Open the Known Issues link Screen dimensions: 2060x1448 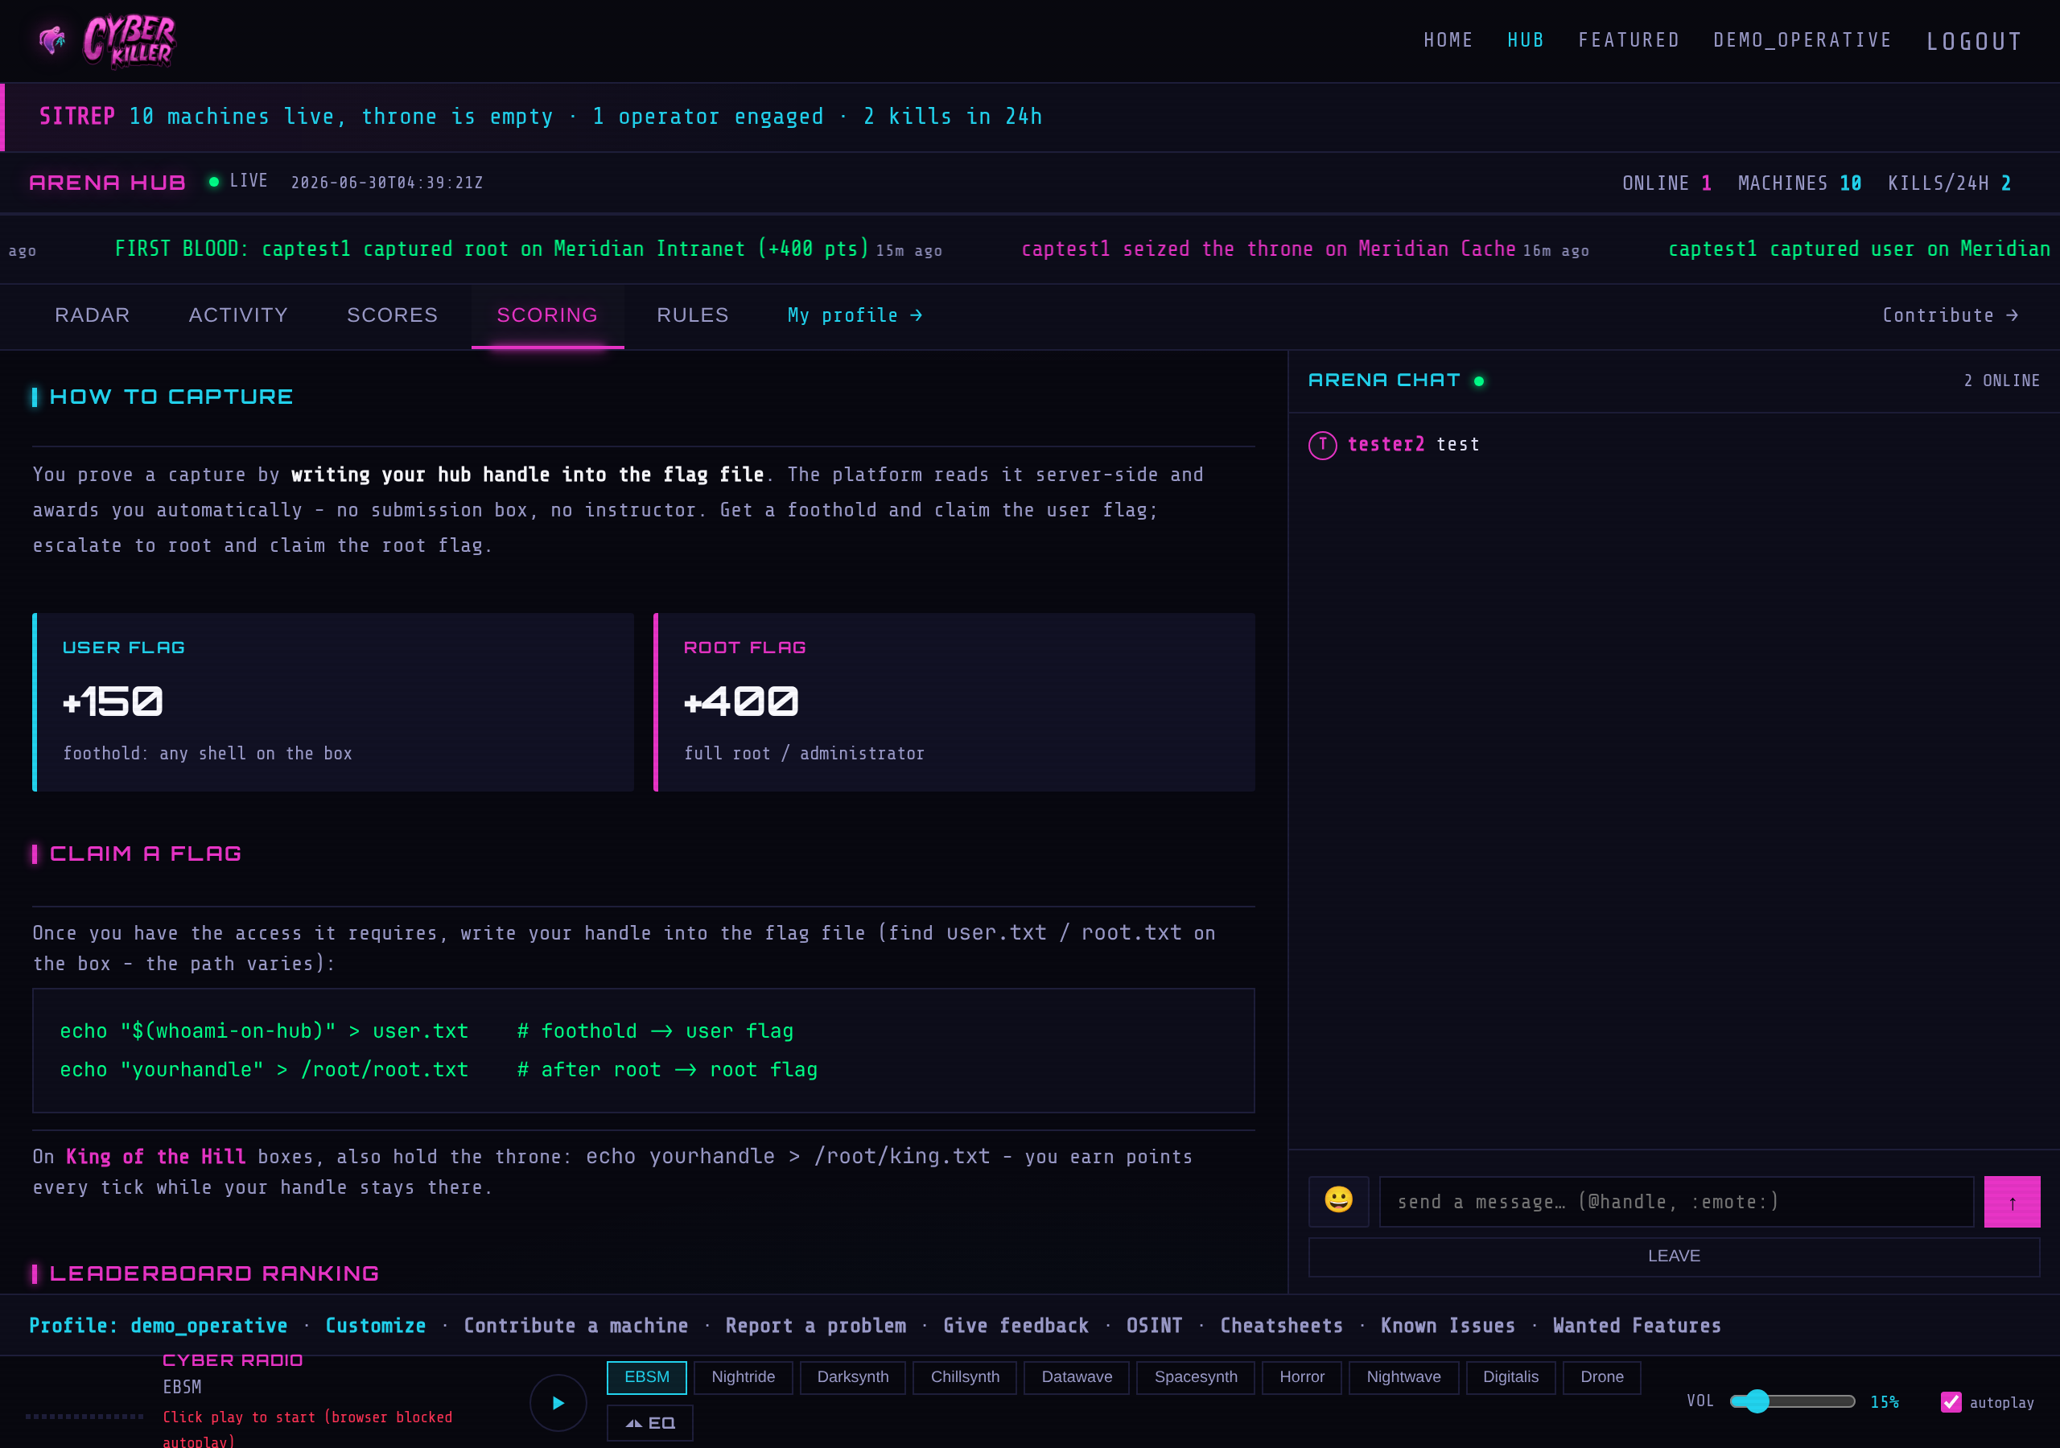point(1447,1326)
